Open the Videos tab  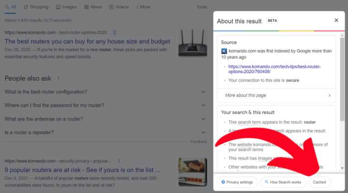pos(119,7)
